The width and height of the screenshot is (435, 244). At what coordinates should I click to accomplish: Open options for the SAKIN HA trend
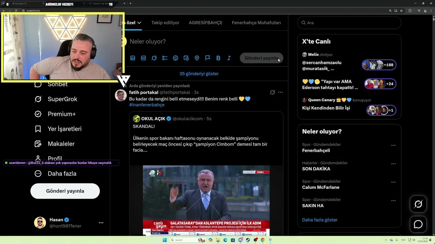click(x=393, y=200)
